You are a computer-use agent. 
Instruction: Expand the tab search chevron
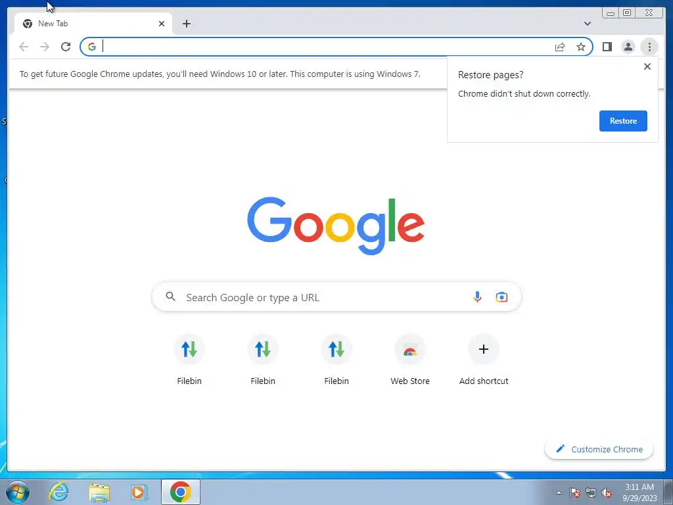588,24
